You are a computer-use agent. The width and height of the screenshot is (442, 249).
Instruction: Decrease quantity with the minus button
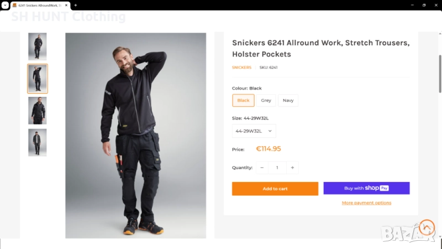(262, 168)
